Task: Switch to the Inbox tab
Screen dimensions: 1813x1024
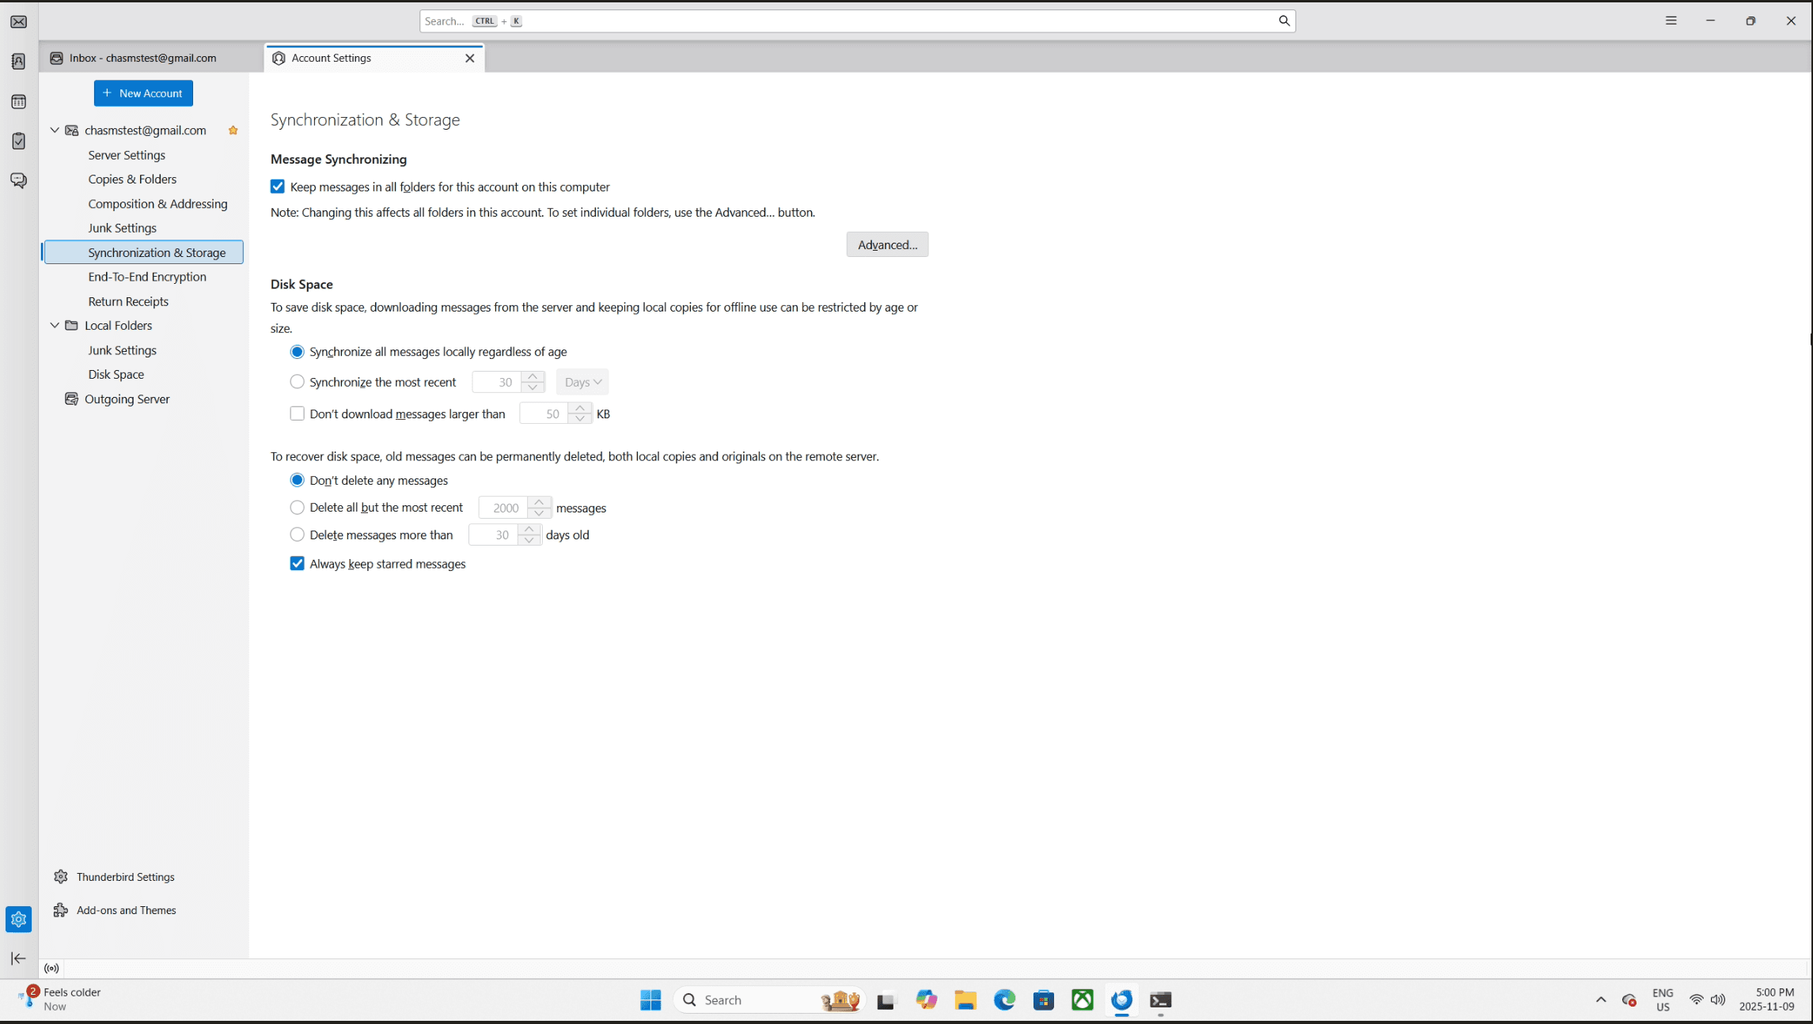Action: coord(142,58)
